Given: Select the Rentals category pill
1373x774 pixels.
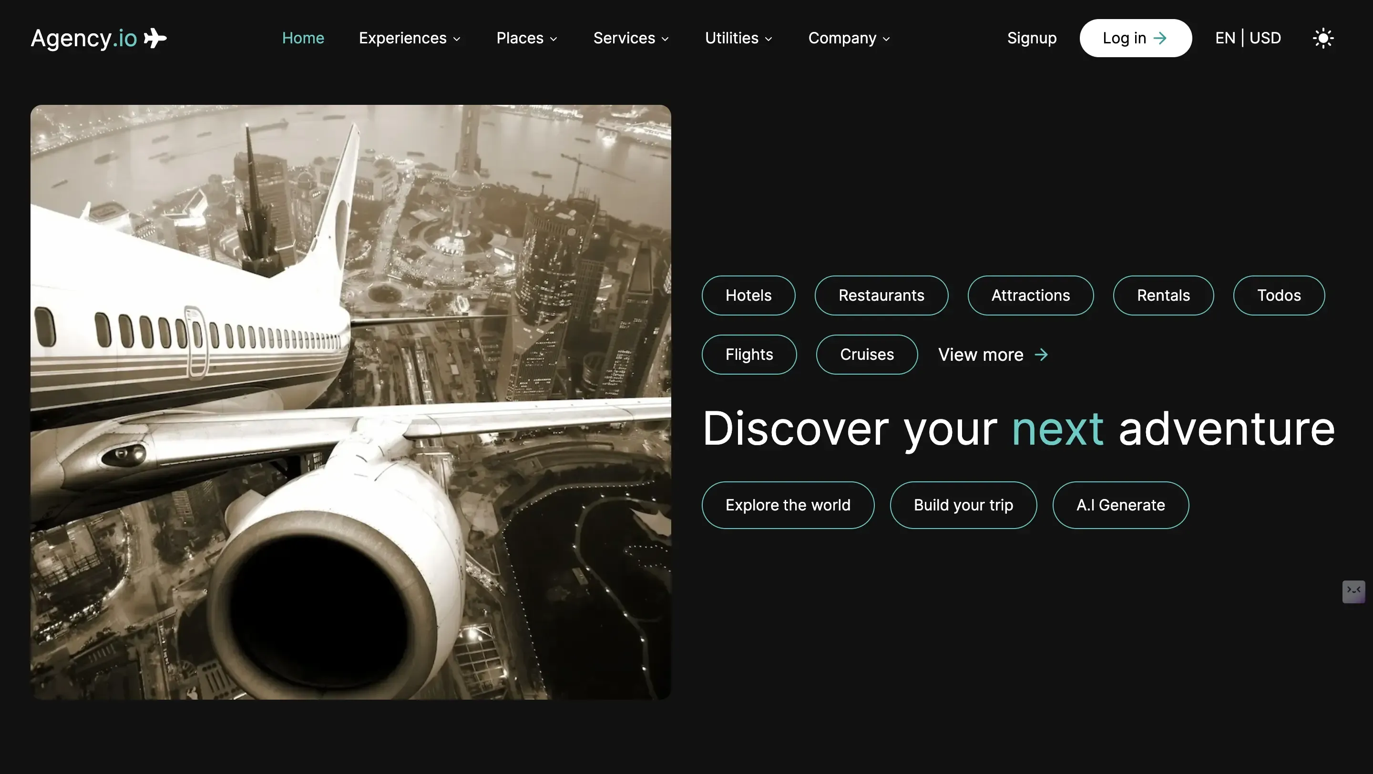Looking at the screenshot, I should (x=1163, y=295).
